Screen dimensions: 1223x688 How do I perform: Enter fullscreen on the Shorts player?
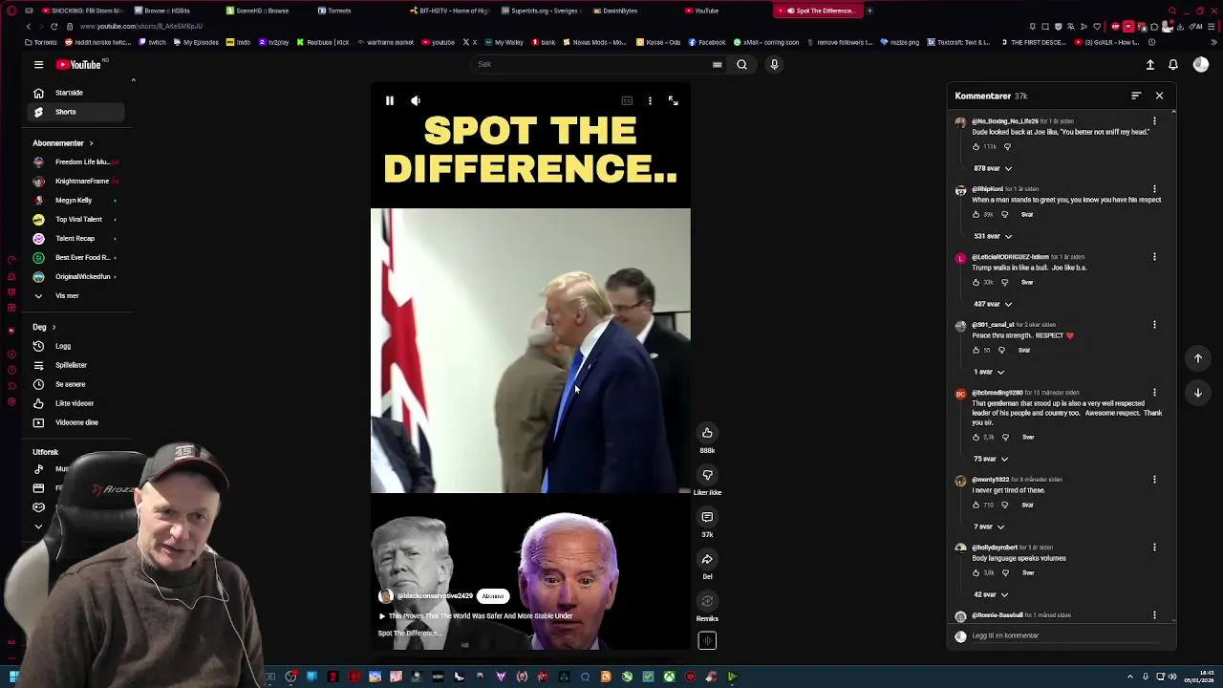(673, 100)
